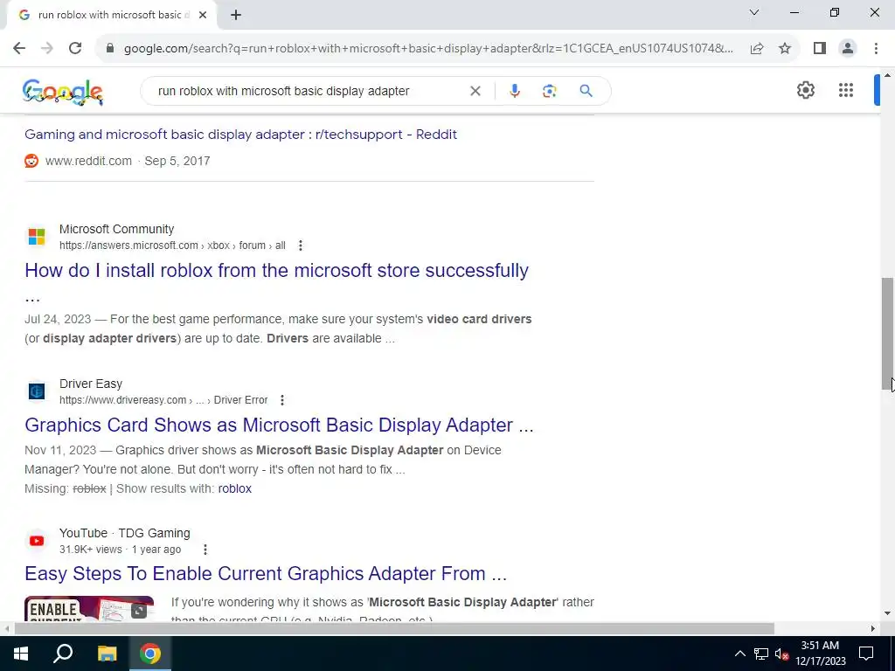
Task: Open Reddit 'Gaming and microsoft basic display adapter' link
Action: point(240,135)
